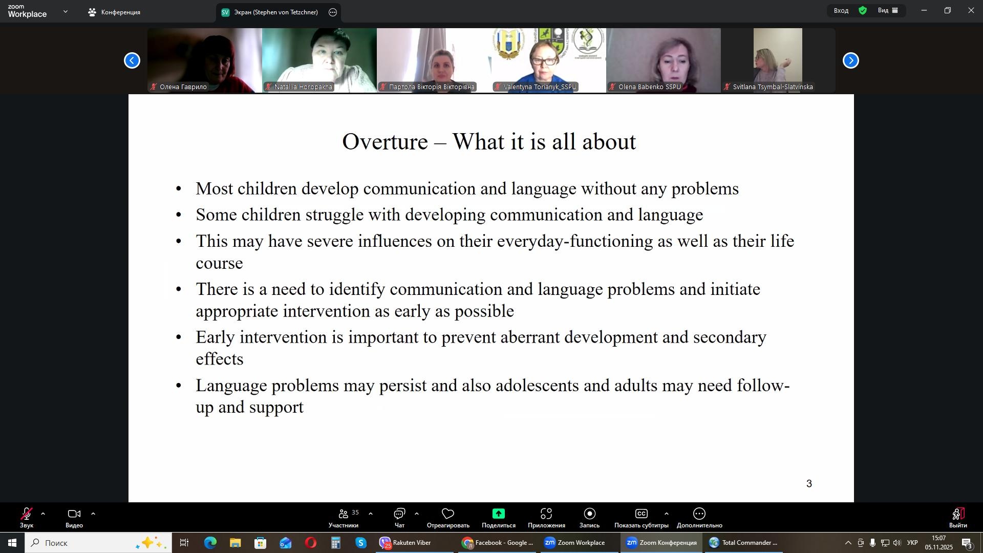The height and width of the screenshot is (553, 983).
Task: Open the Вид view menu
Action: pos(888,11)
